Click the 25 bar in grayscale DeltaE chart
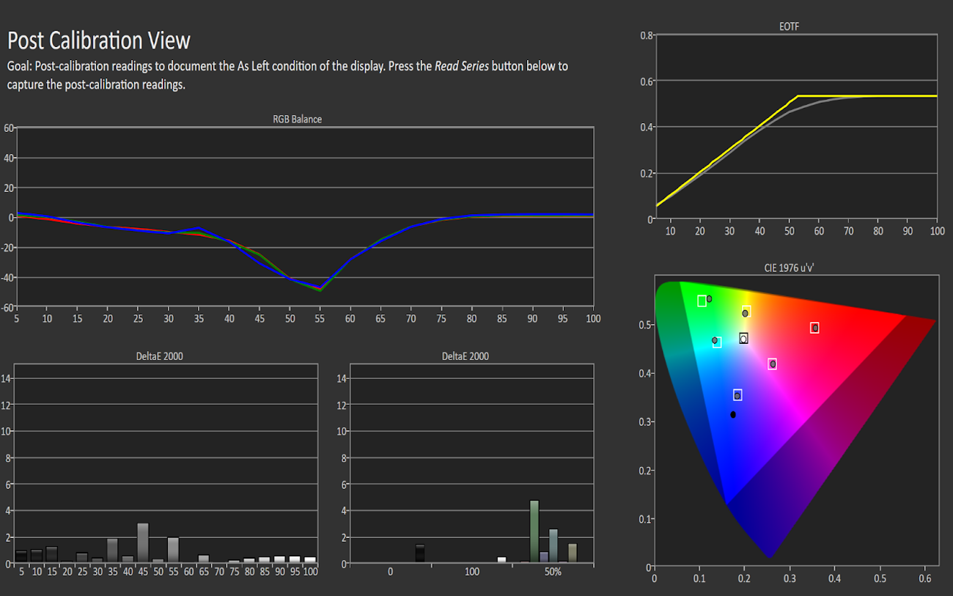953x596 pixels. click(82, 558)
